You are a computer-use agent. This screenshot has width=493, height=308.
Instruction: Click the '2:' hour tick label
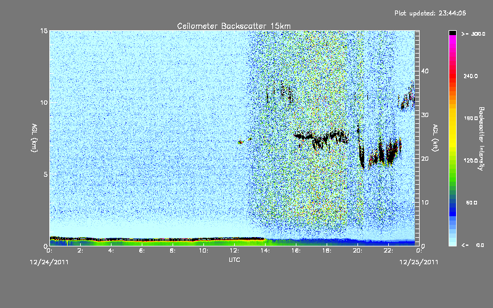(x=80, y=251)
